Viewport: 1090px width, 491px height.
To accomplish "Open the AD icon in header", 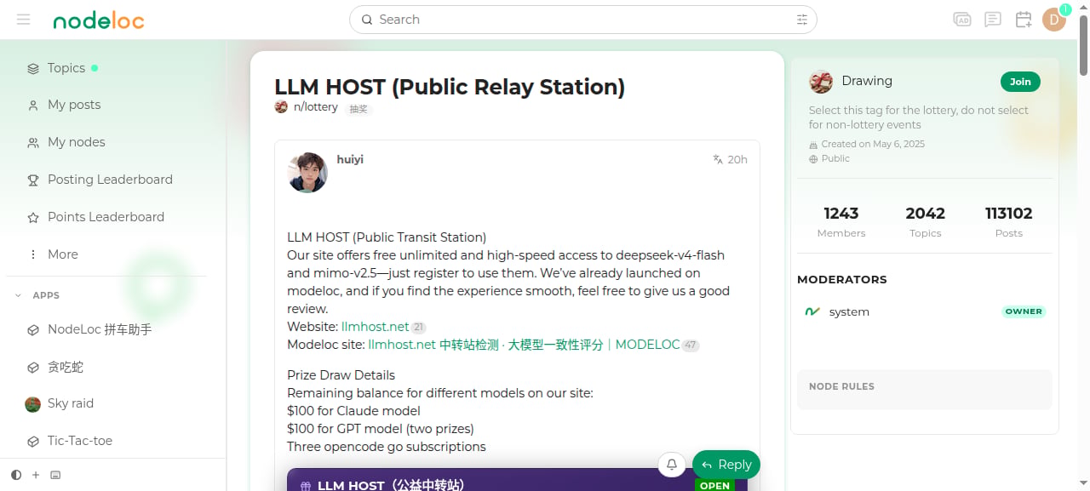I will [x=962, y=20].
